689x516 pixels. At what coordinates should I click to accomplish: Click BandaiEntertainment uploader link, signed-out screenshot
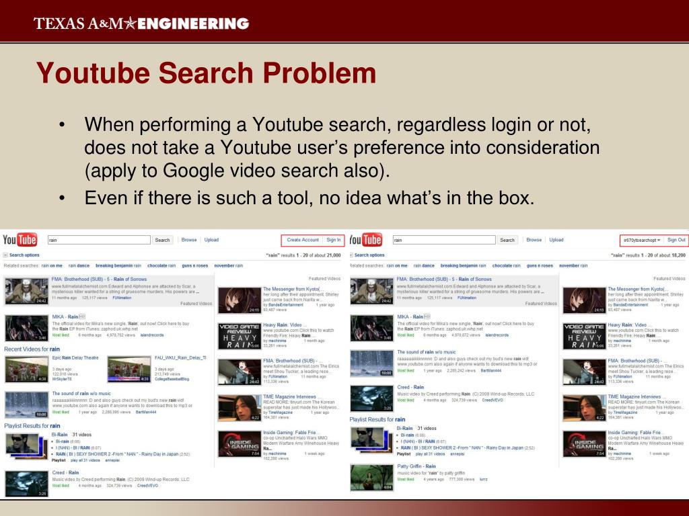[x=285, y=305]
